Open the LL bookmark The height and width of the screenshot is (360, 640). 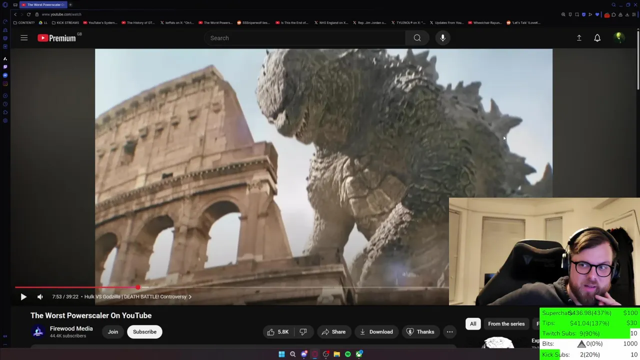[43, 22]
